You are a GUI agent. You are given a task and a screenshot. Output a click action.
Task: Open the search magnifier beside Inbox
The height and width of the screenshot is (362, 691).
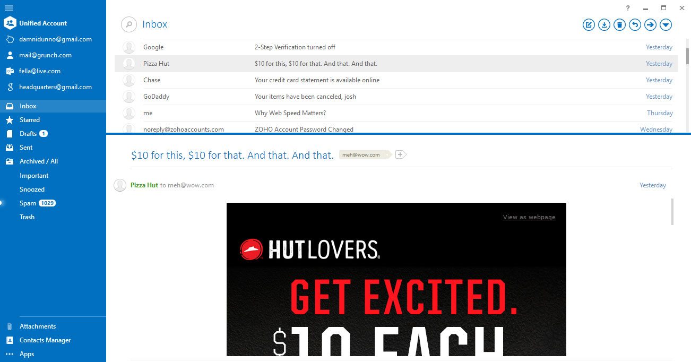(128, 24)
